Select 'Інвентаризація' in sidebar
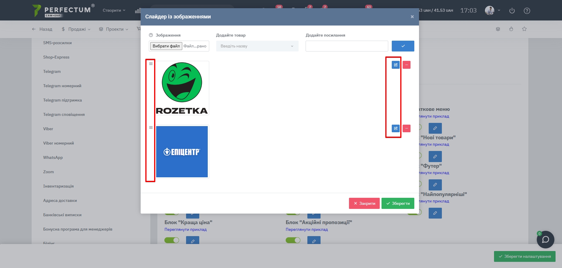Screen dimensions: 562x268 tap(58, 186)
